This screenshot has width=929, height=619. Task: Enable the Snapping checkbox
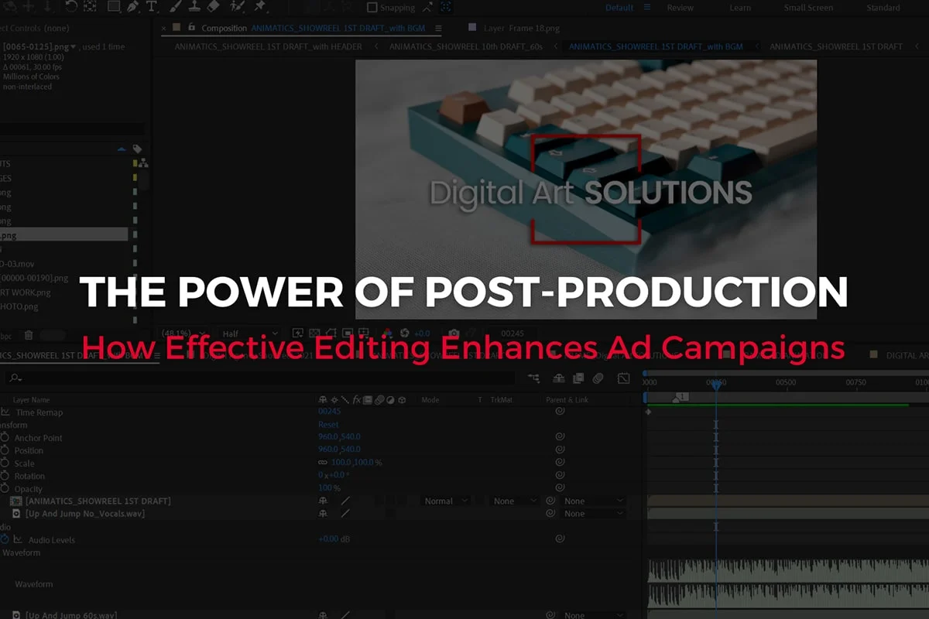[x=372, y=8]
